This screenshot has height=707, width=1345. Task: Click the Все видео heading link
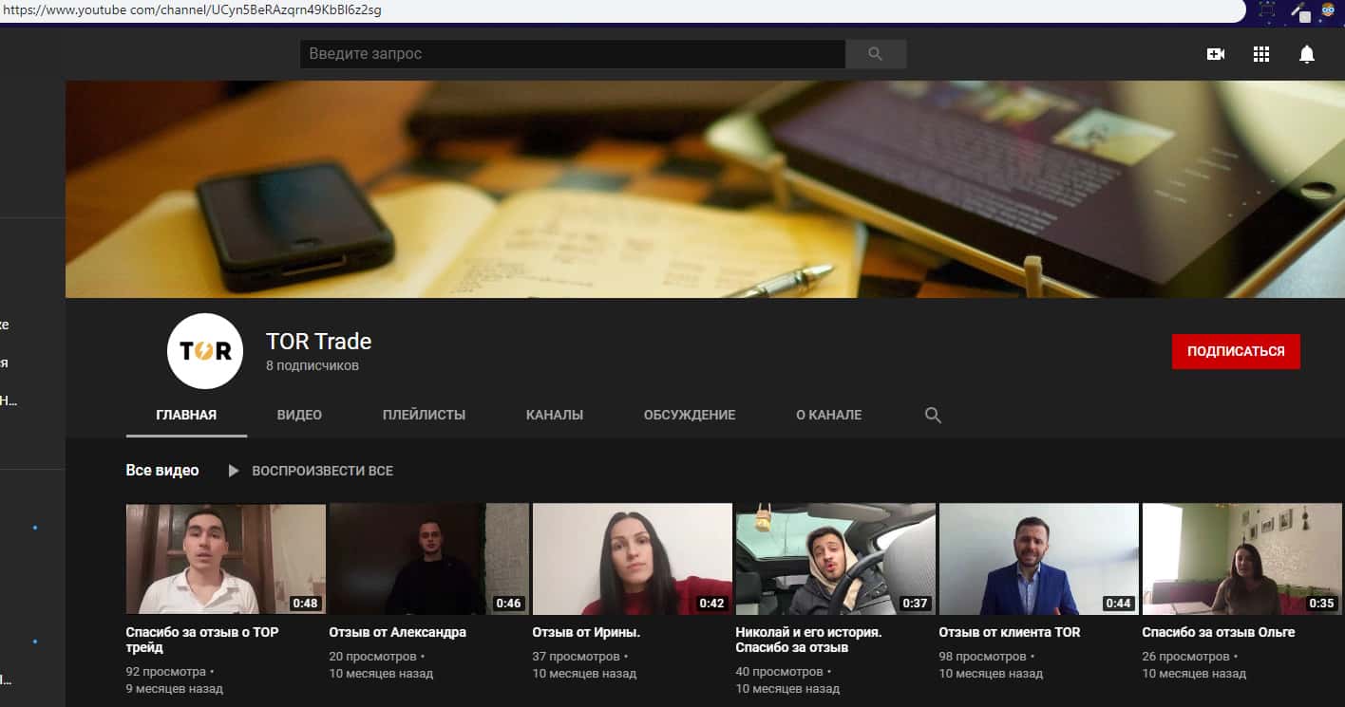pos(162,471)
